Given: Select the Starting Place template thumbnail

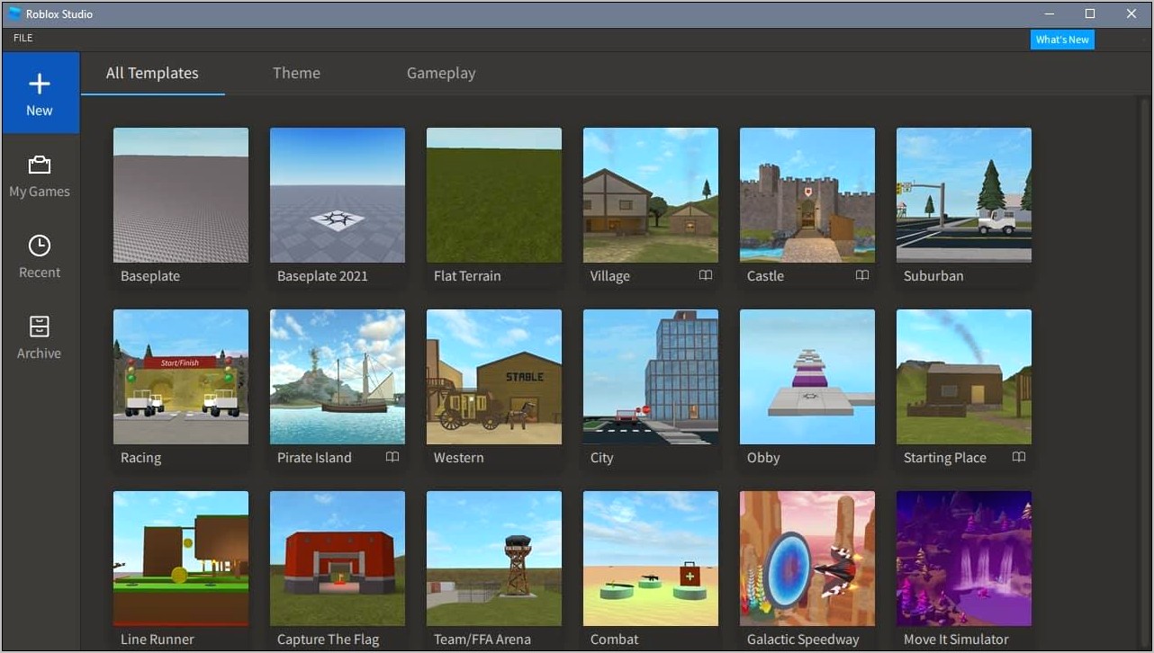Looking at the screenshot, I should pos(964,377).
